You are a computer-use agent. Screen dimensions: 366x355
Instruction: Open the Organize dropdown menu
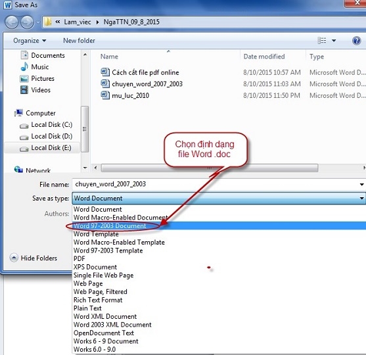[30, 41]
